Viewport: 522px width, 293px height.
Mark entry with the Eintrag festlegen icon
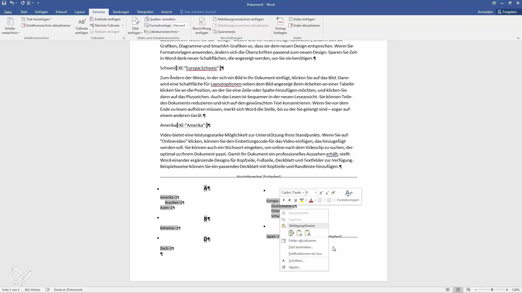click(280, 26)
